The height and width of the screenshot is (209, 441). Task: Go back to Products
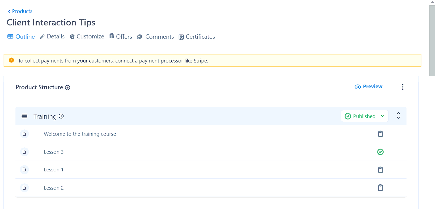[x=20, y=11]
